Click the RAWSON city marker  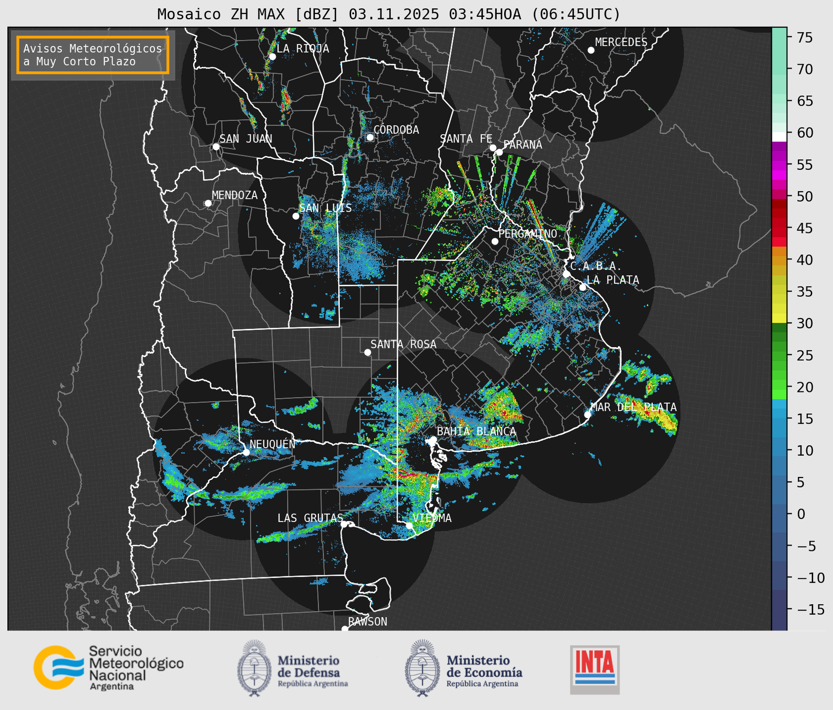pos(345,629)
